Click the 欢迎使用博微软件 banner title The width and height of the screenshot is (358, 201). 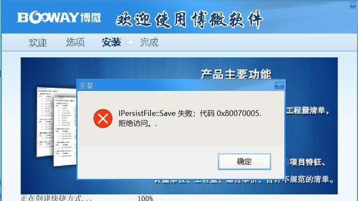pos(189,20)
